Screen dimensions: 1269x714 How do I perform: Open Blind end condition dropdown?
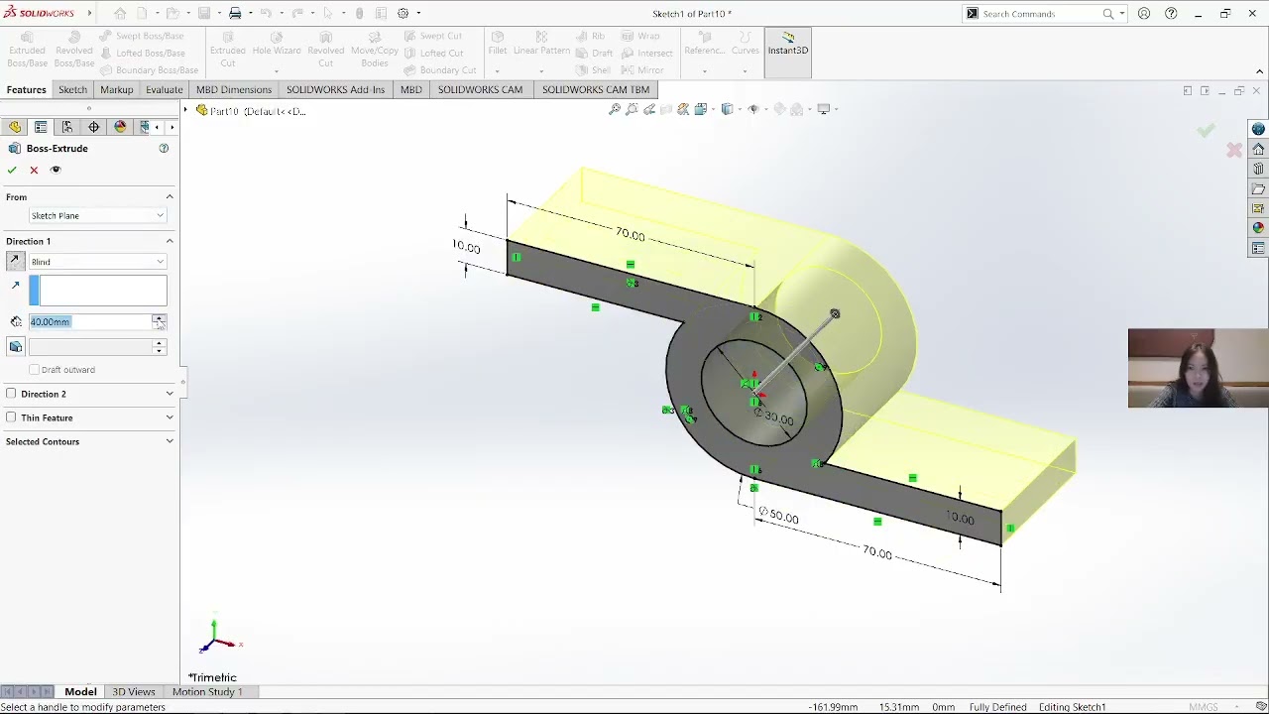pyautogui.click(x=97, y=262)
